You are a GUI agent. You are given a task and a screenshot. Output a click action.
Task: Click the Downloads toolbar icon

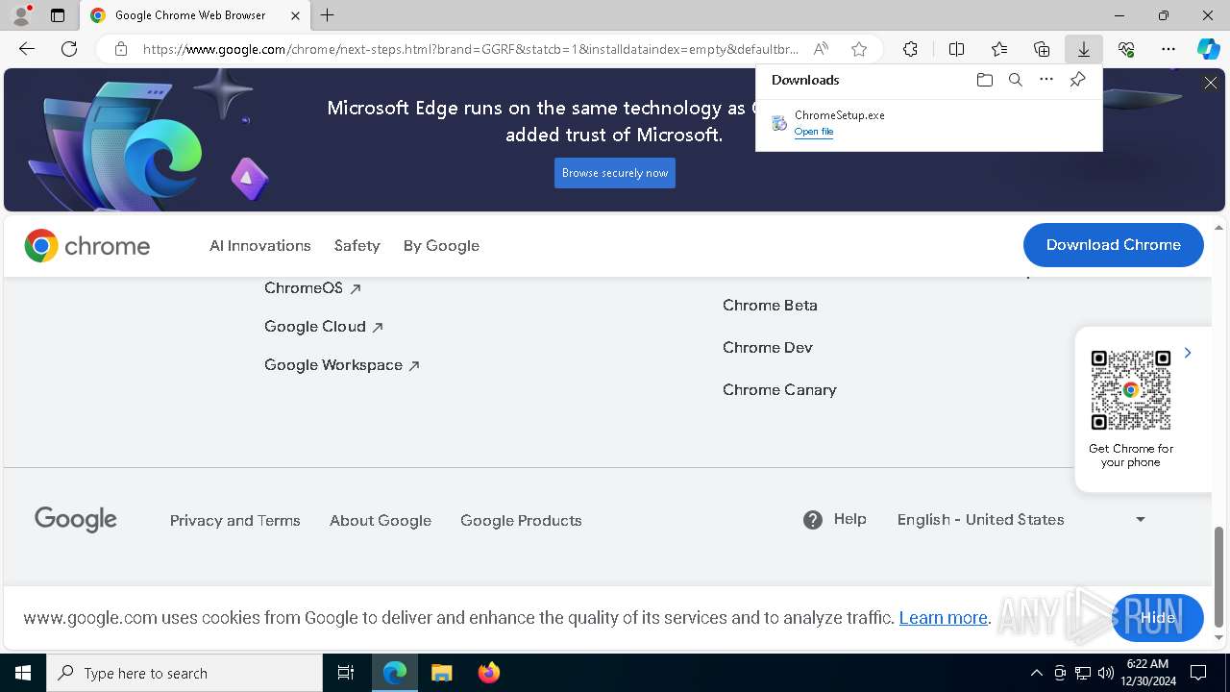coord(1084,49)
